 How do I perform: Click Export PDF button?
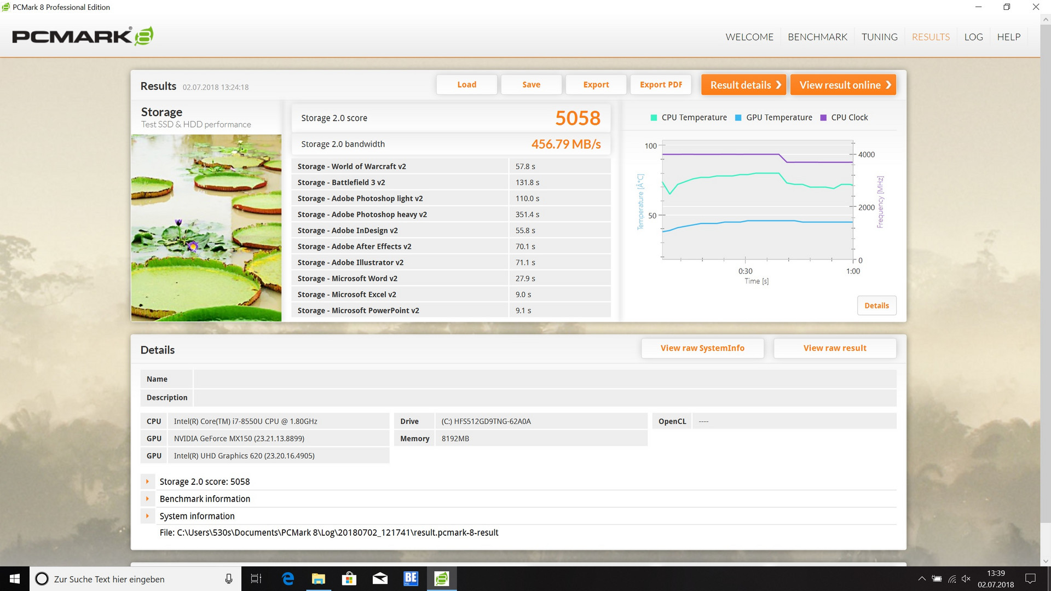tap(661, 84)
